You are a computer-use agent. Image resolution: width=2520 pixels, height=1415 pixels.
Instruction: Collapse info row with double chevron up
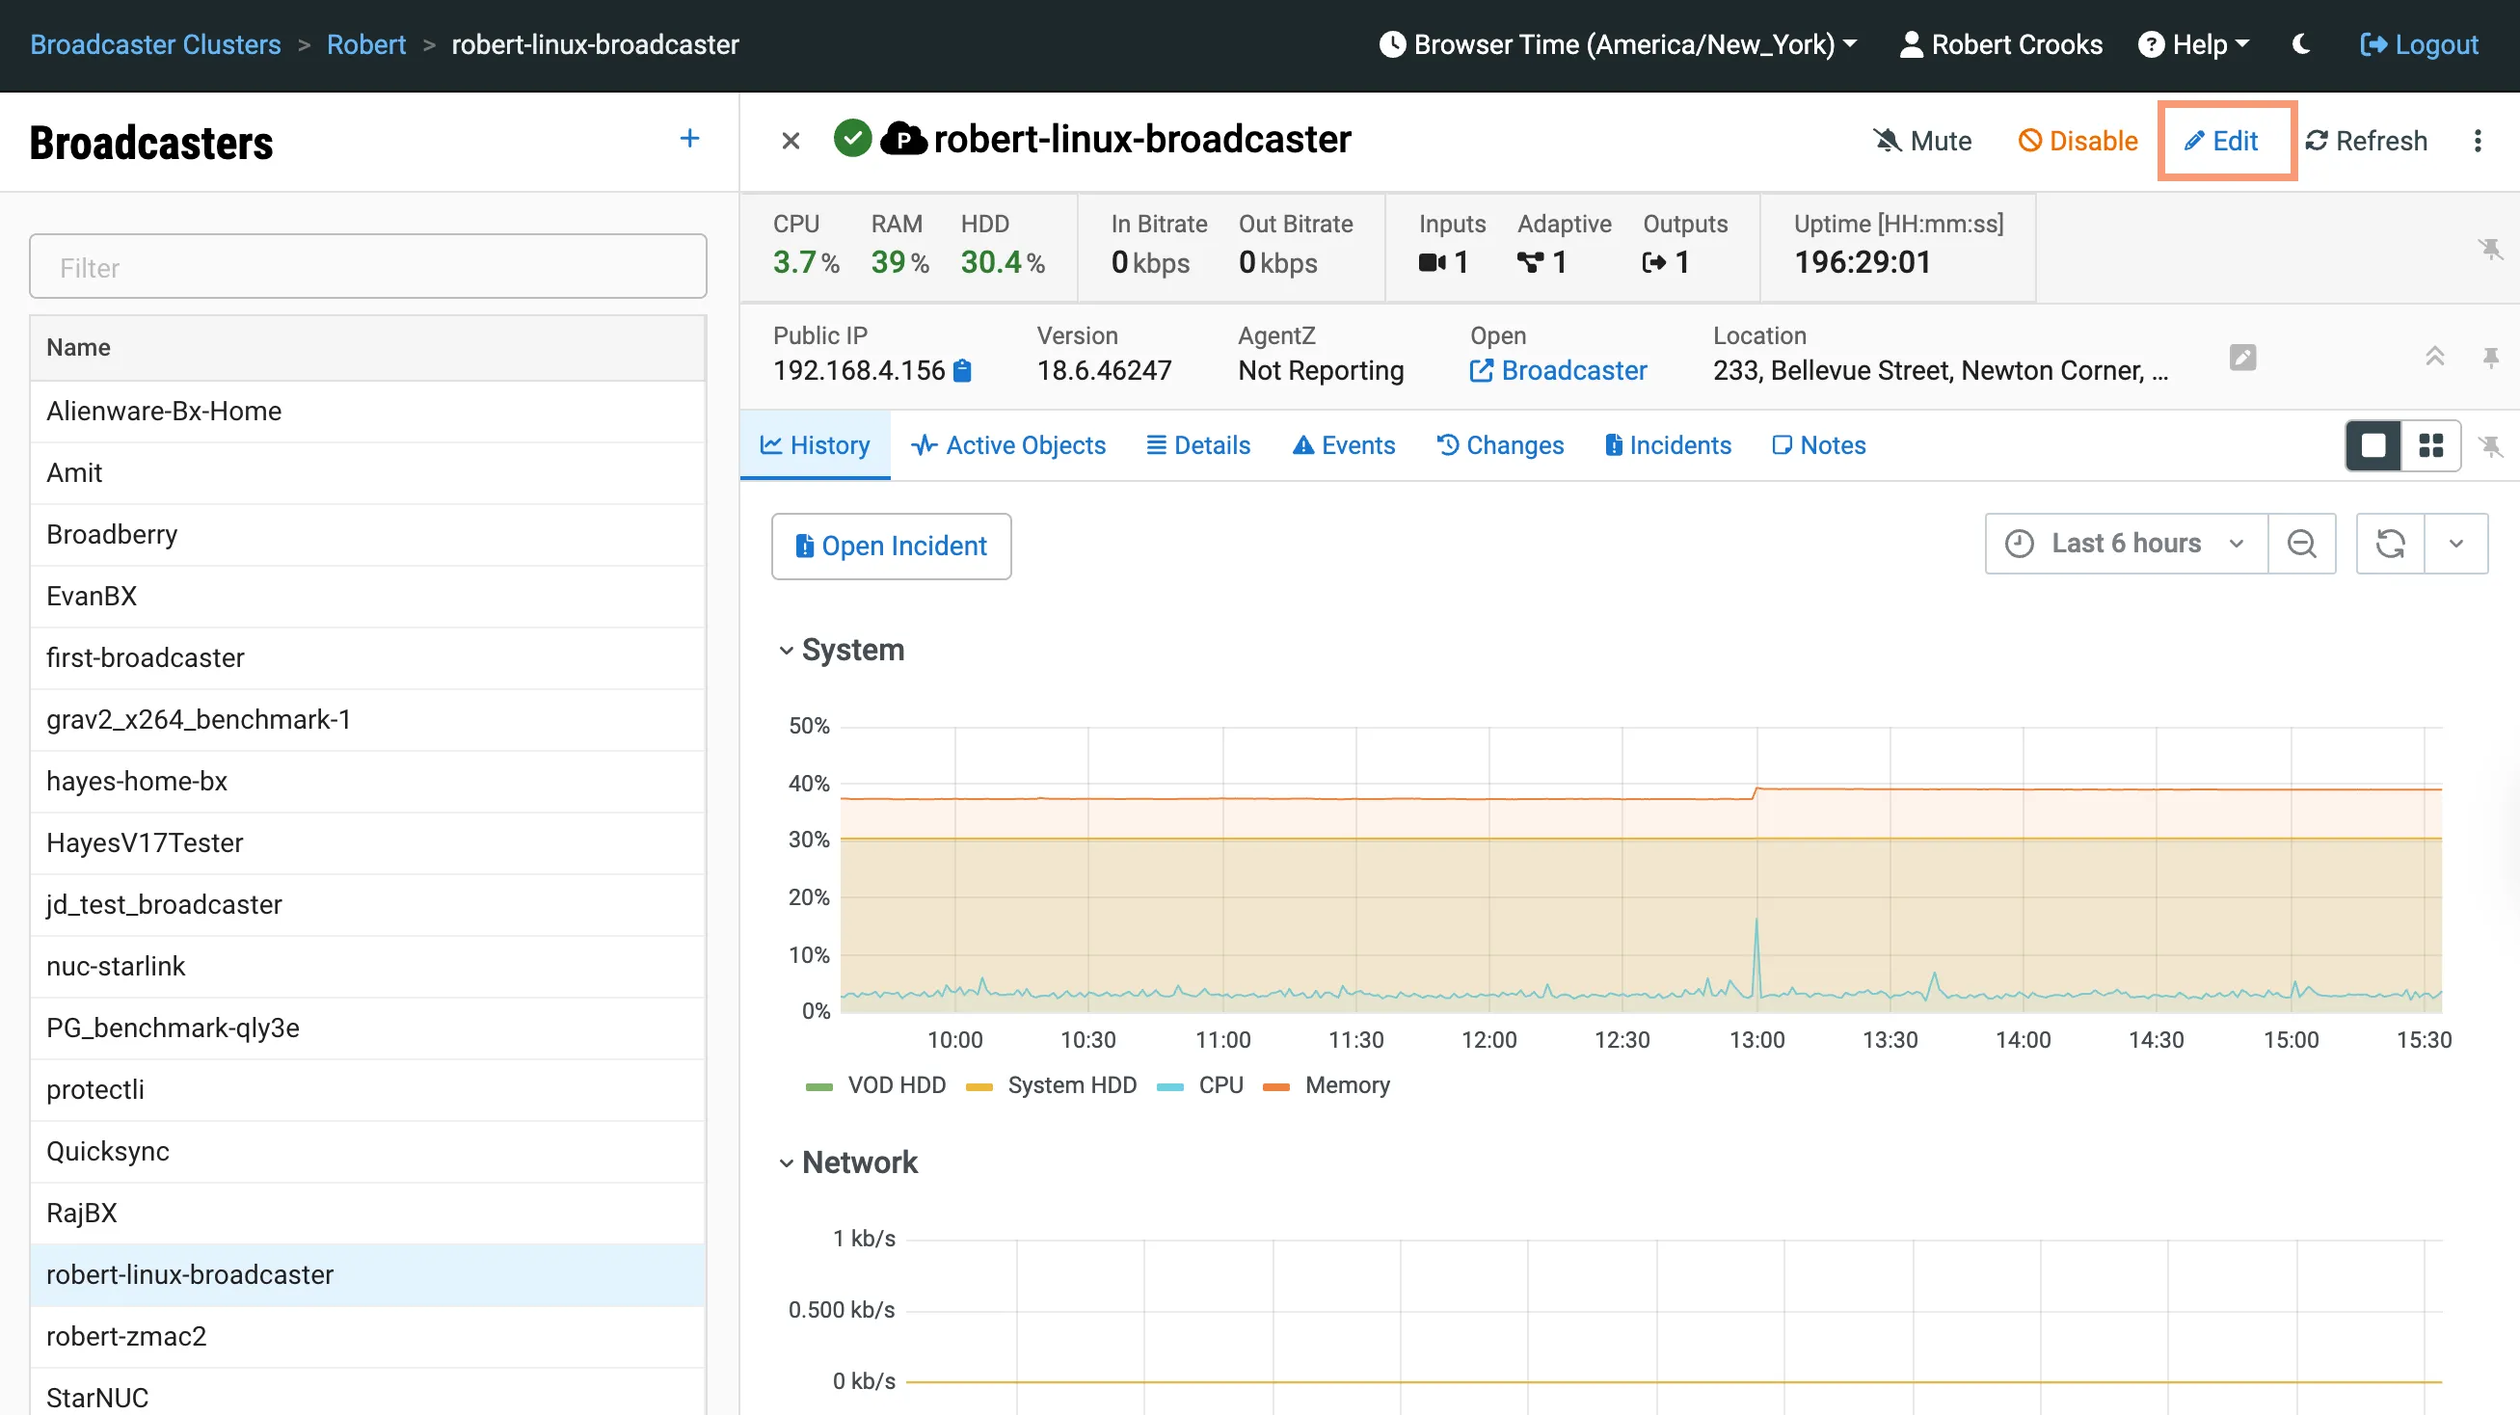(x=2435, y=357)
